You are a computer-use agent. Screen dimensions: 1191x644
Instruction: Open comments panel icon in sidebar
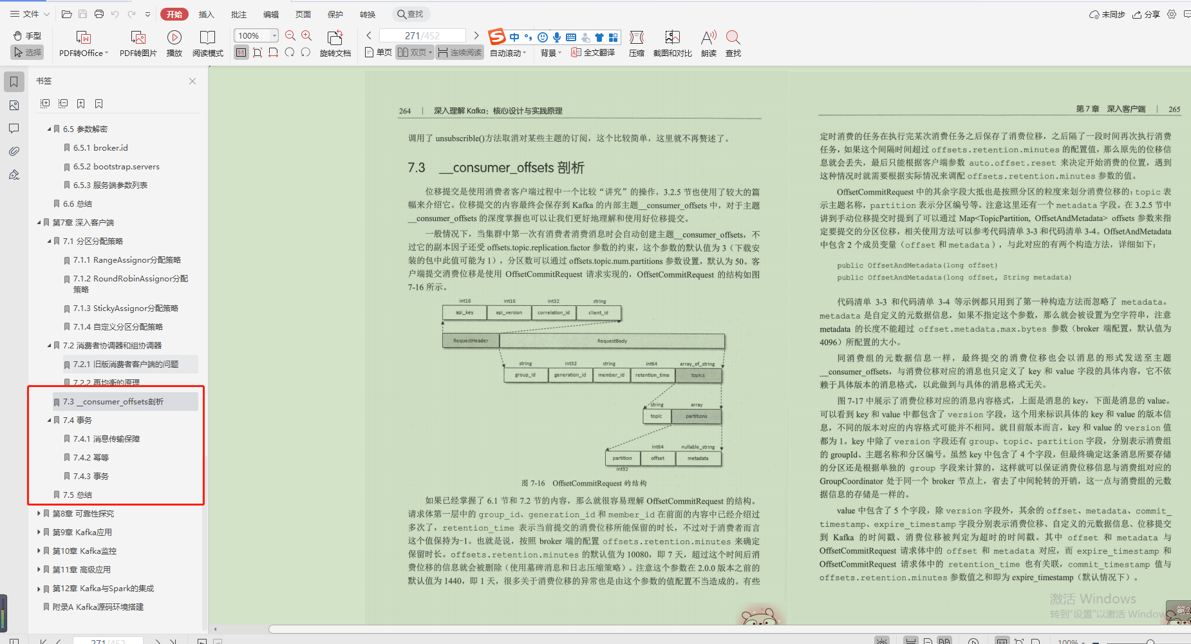pos(14,128)
